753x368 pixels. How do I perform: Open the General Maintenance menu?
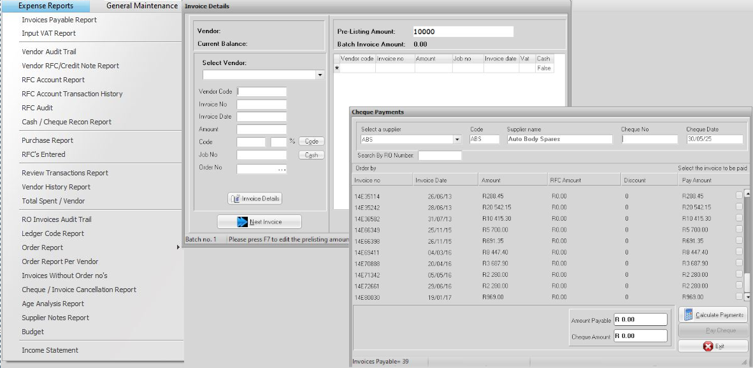coord(141,6)
